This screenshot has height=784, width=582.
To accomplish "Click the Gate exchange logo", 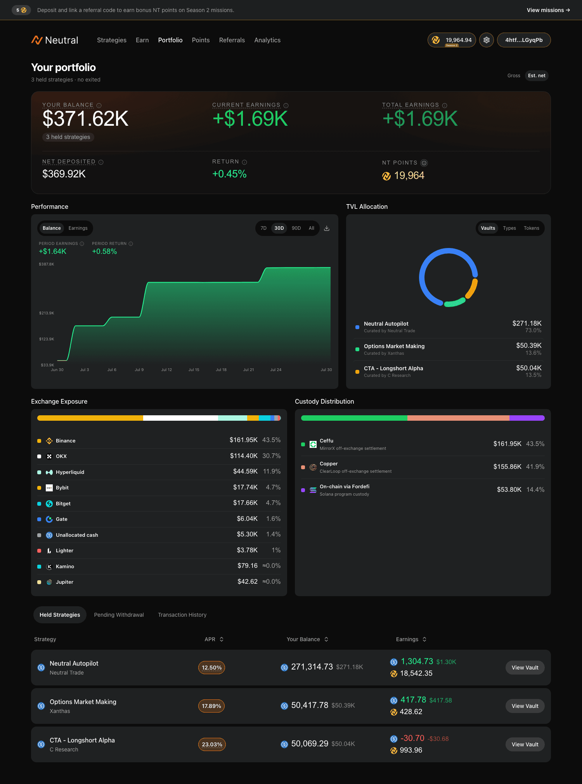I will (49, 519).
